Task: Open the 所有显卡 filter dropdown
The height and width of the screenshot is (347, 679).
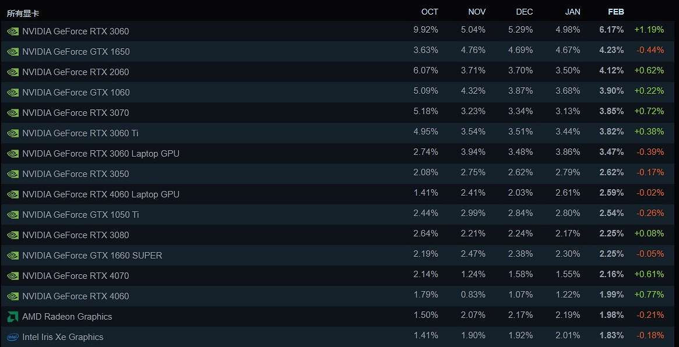Action: click(x=23, y=12)
